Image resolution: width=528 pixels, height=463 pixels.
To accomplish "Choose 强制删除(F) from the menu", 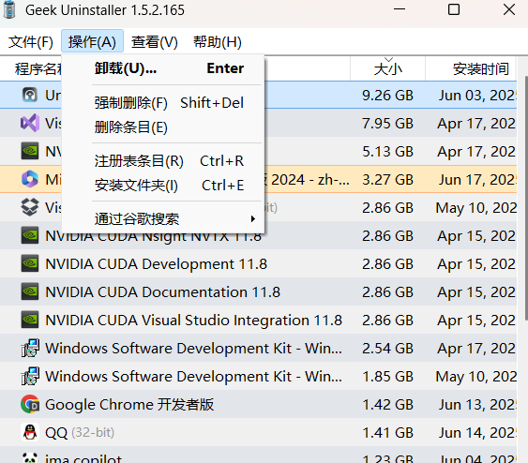I will pos(163,102).
